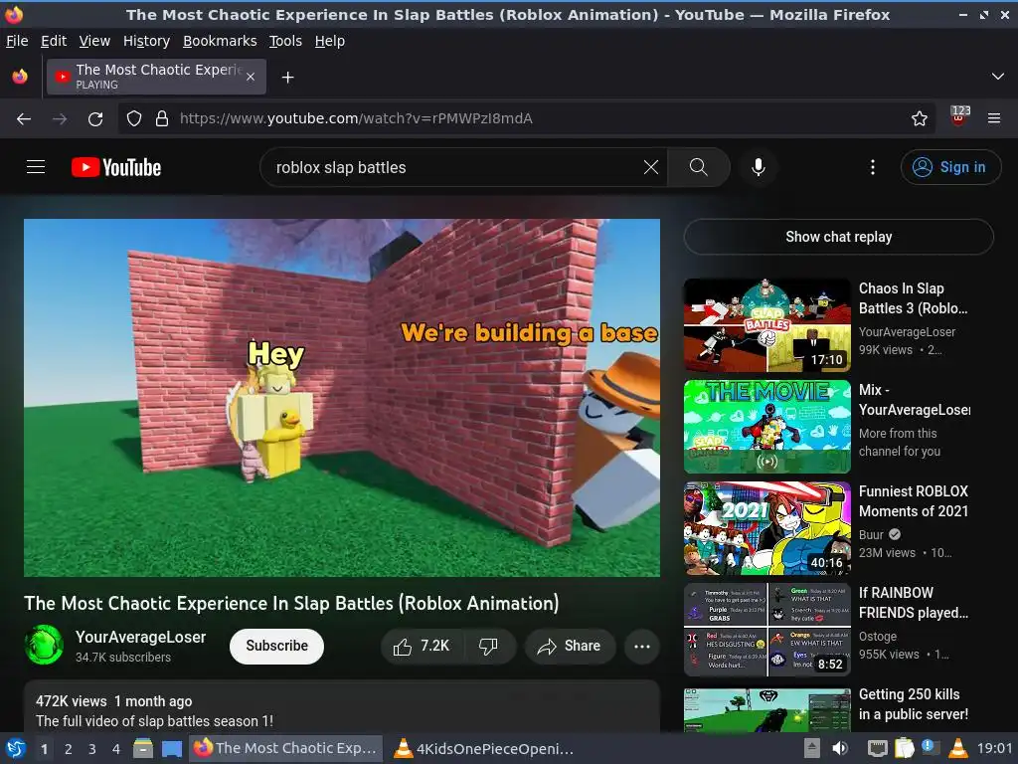Screen dimensions: 1018x764
Task: Like the video with thumbs up
Action: [422, 646]
